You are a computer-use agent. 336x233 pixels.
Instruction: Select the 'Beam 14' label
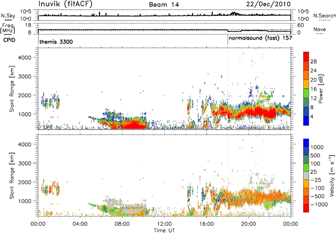[x=164, y=5]
